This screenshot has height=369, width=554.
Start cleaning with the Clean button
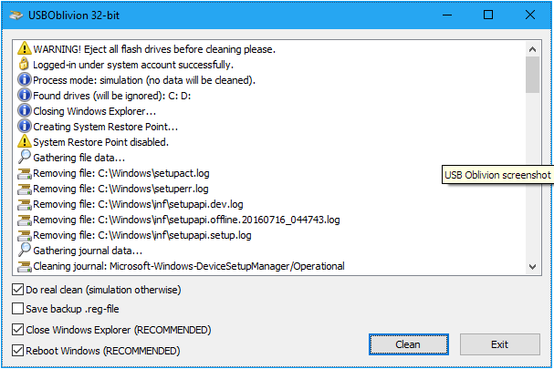tap(409, 344)
